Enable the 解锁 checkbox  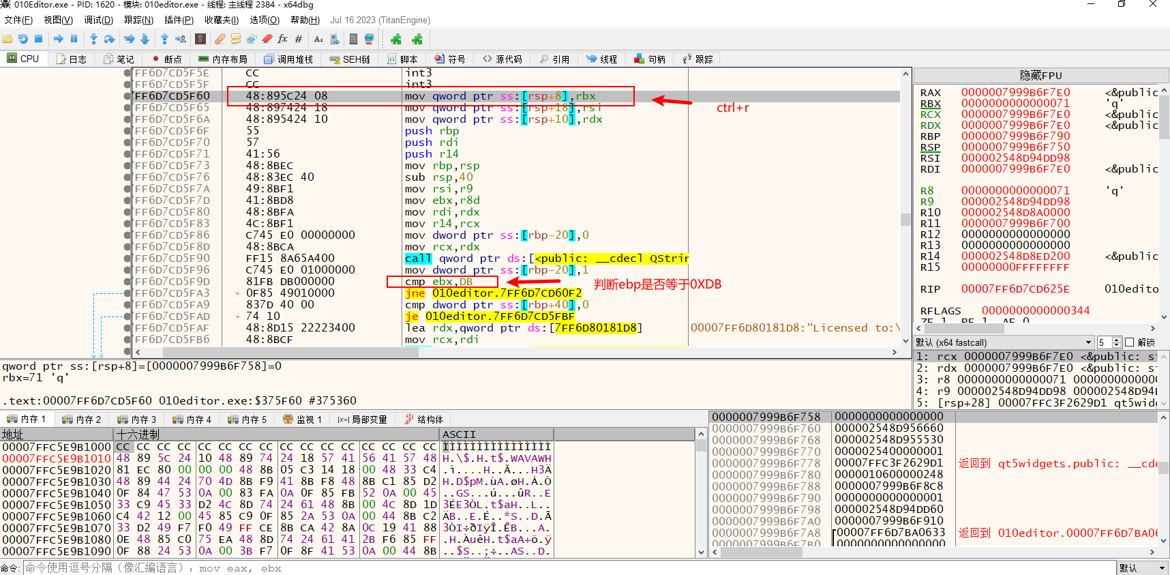[x=1129, y=342]
